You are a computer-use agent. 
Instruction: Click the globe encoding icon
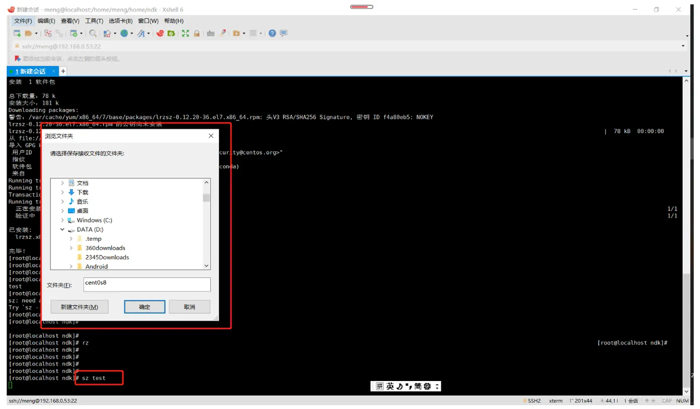point(124,33)
